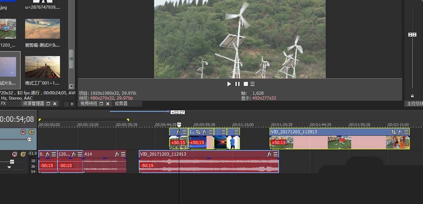Image resolution: width=423 pixels, height=204 pixels.
Task: Open menu of second video clip
Action: coord(210,132)
